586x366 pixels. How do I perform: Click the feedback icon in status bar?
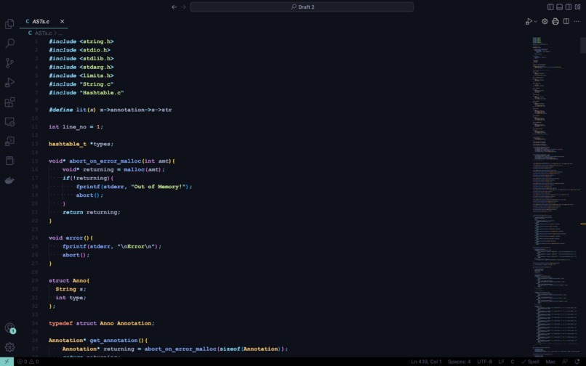click(565, 362)
